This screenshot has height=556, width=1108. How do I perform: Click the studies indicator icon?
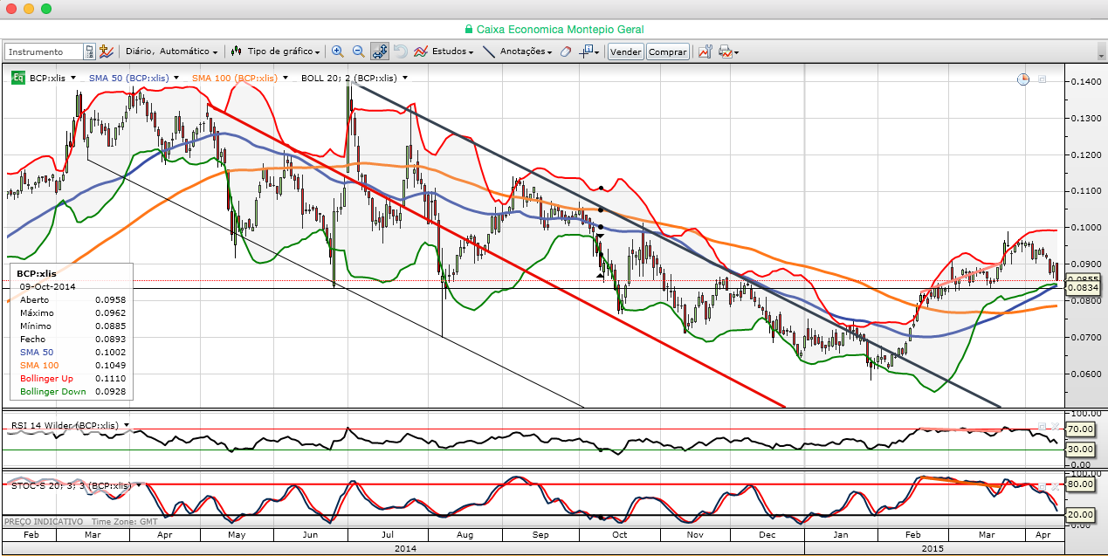[421, 51]
